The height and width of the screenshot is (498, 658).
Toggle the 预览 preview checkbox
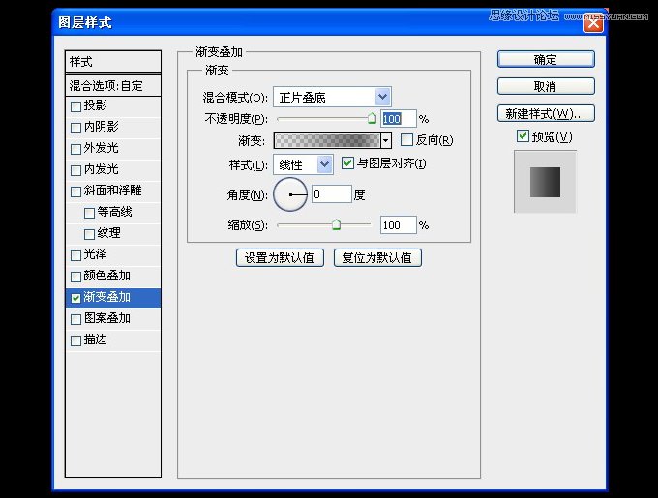click(x=523, y=136)
